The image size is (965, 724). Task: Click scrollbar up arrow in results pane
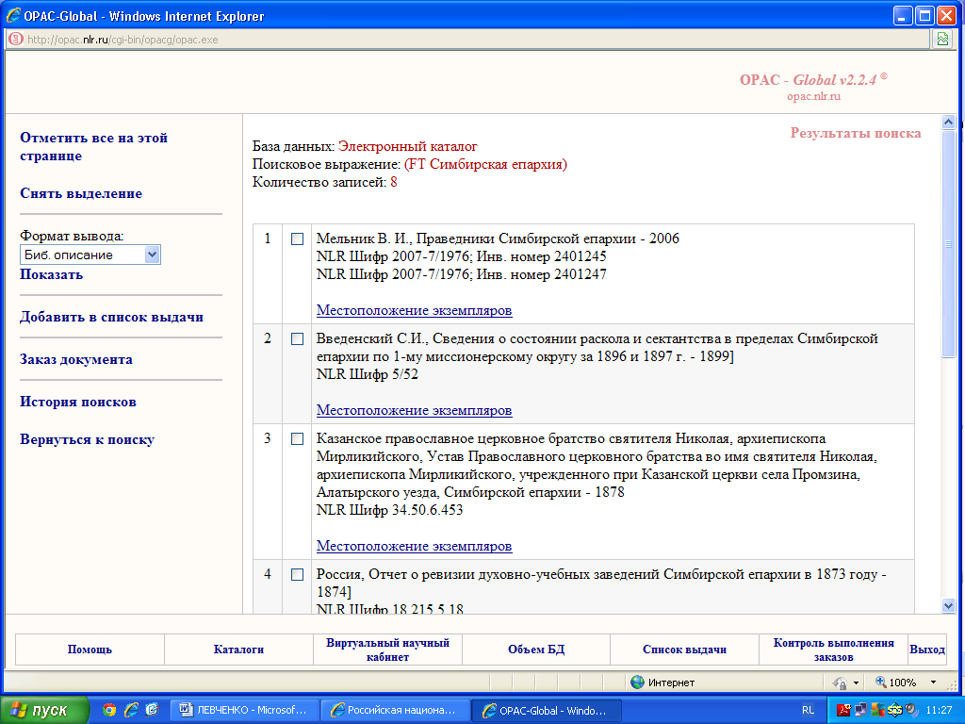click(x=948, y=122)
